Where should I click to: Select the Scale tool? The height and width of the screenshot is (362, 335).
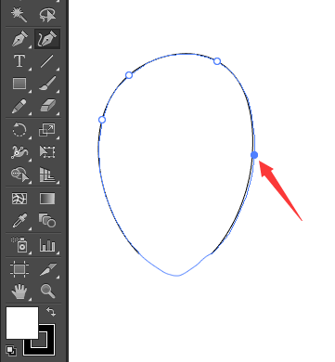(47, 130)
